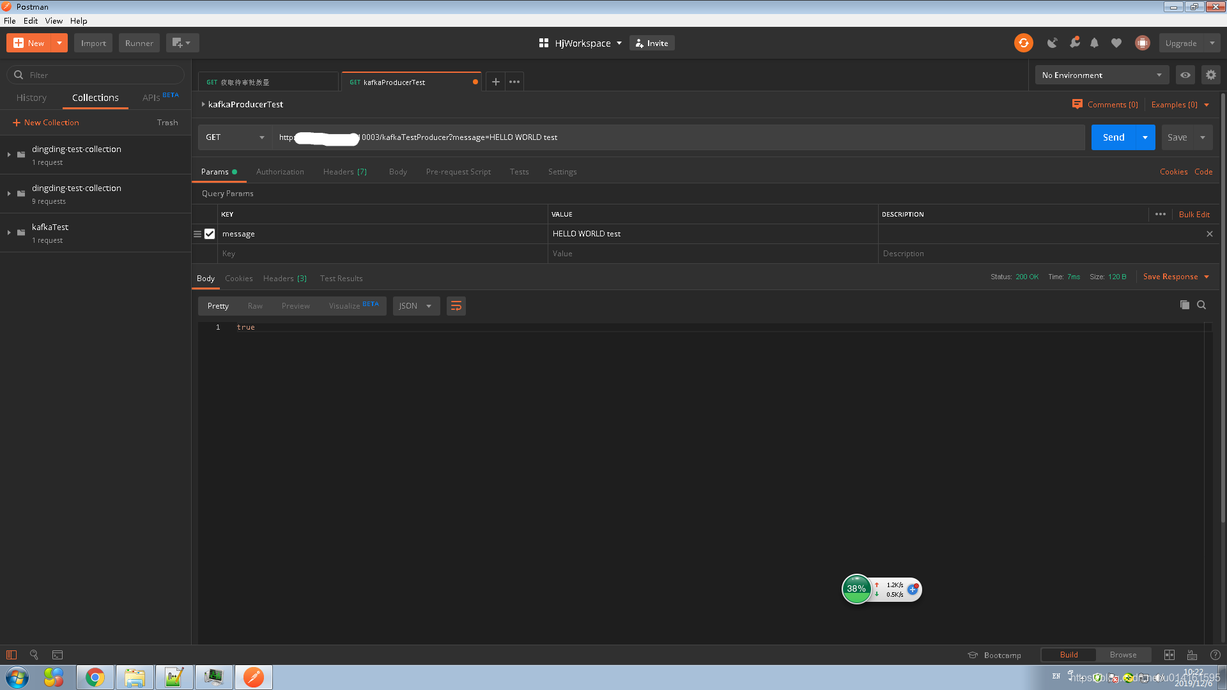
Task: Select JSON format in response viewer
Action: click(x=413, y=305)
